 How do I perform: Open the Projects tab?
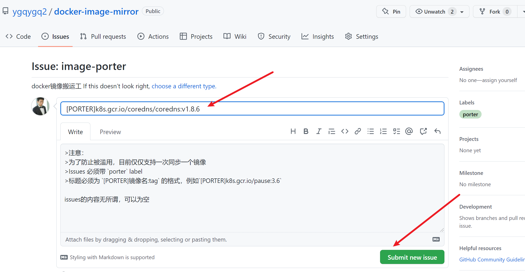coord(196,36)
